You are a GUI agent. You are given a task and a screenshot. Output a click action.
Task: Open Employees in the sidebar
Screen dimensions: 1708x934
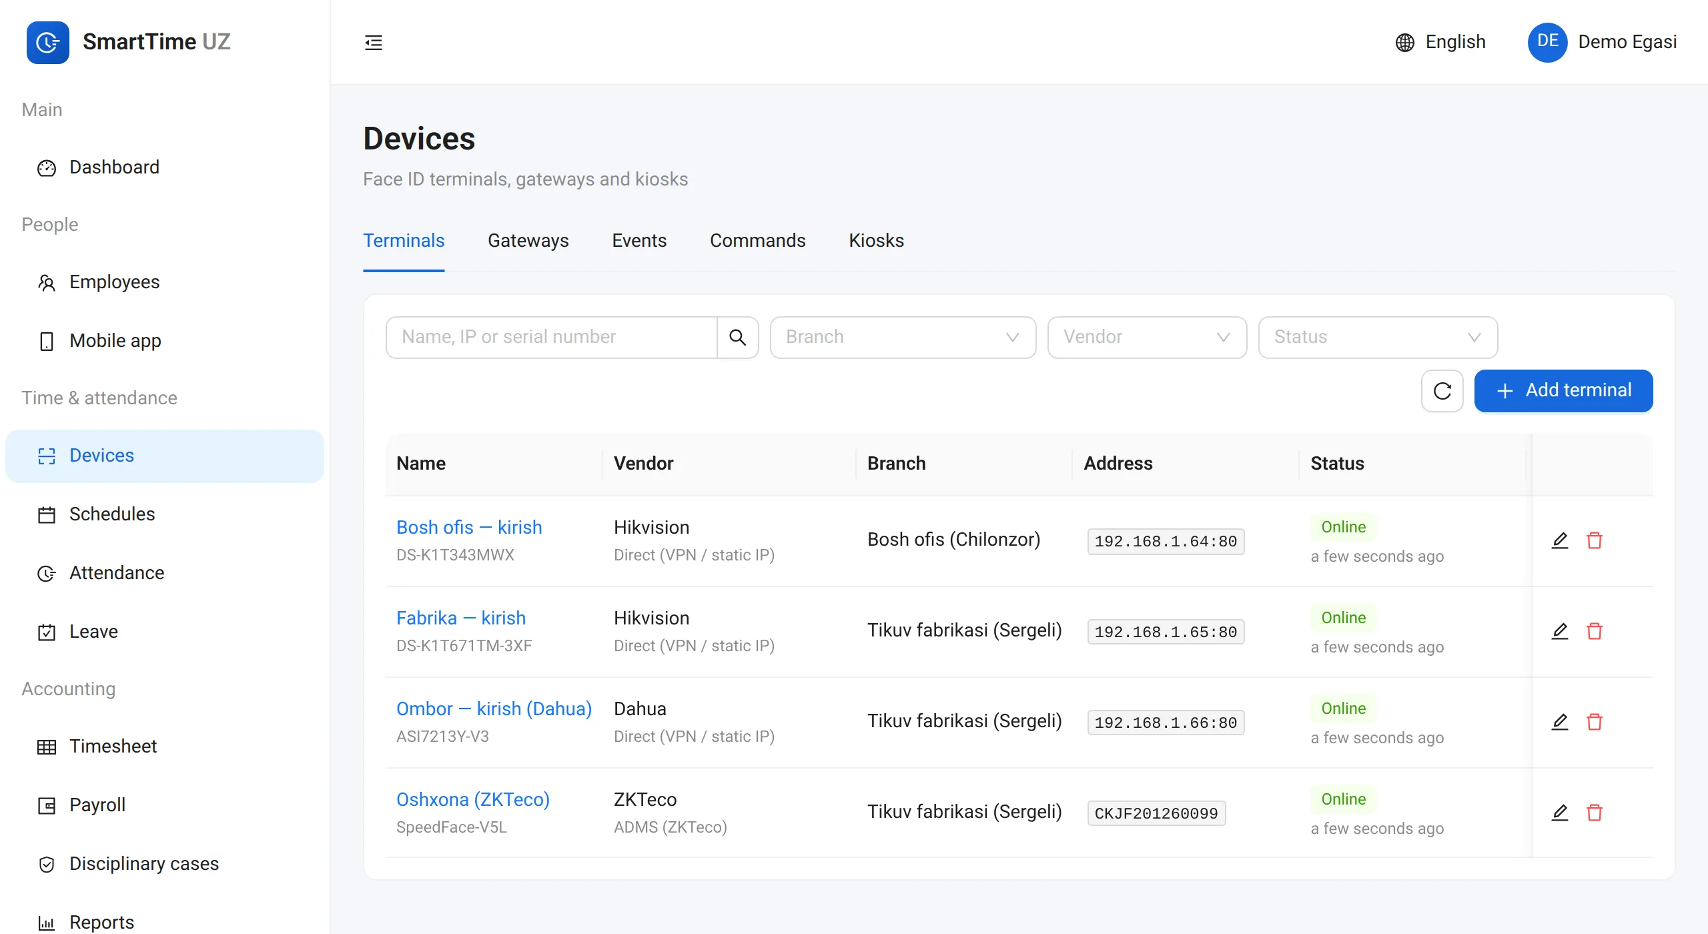165,282
